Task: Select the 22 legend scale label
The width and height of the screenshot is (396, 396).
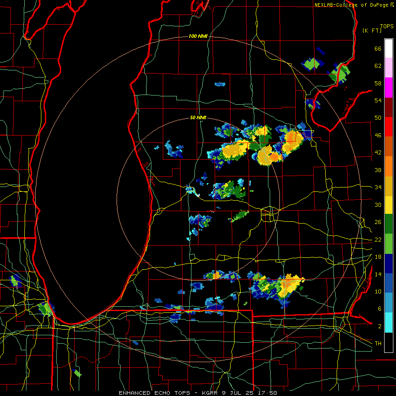Action: tap(378, 239)
